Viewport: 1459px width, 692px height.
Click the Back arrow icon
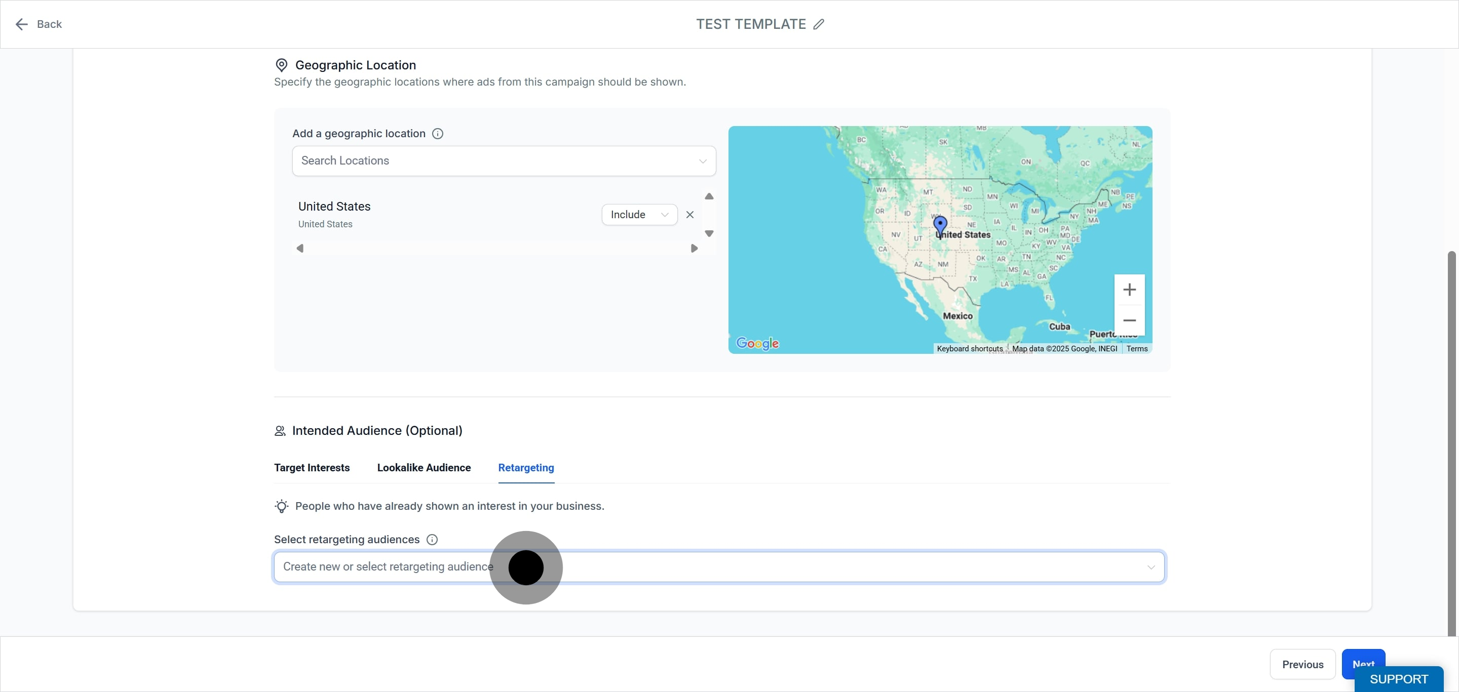[21, 24]
